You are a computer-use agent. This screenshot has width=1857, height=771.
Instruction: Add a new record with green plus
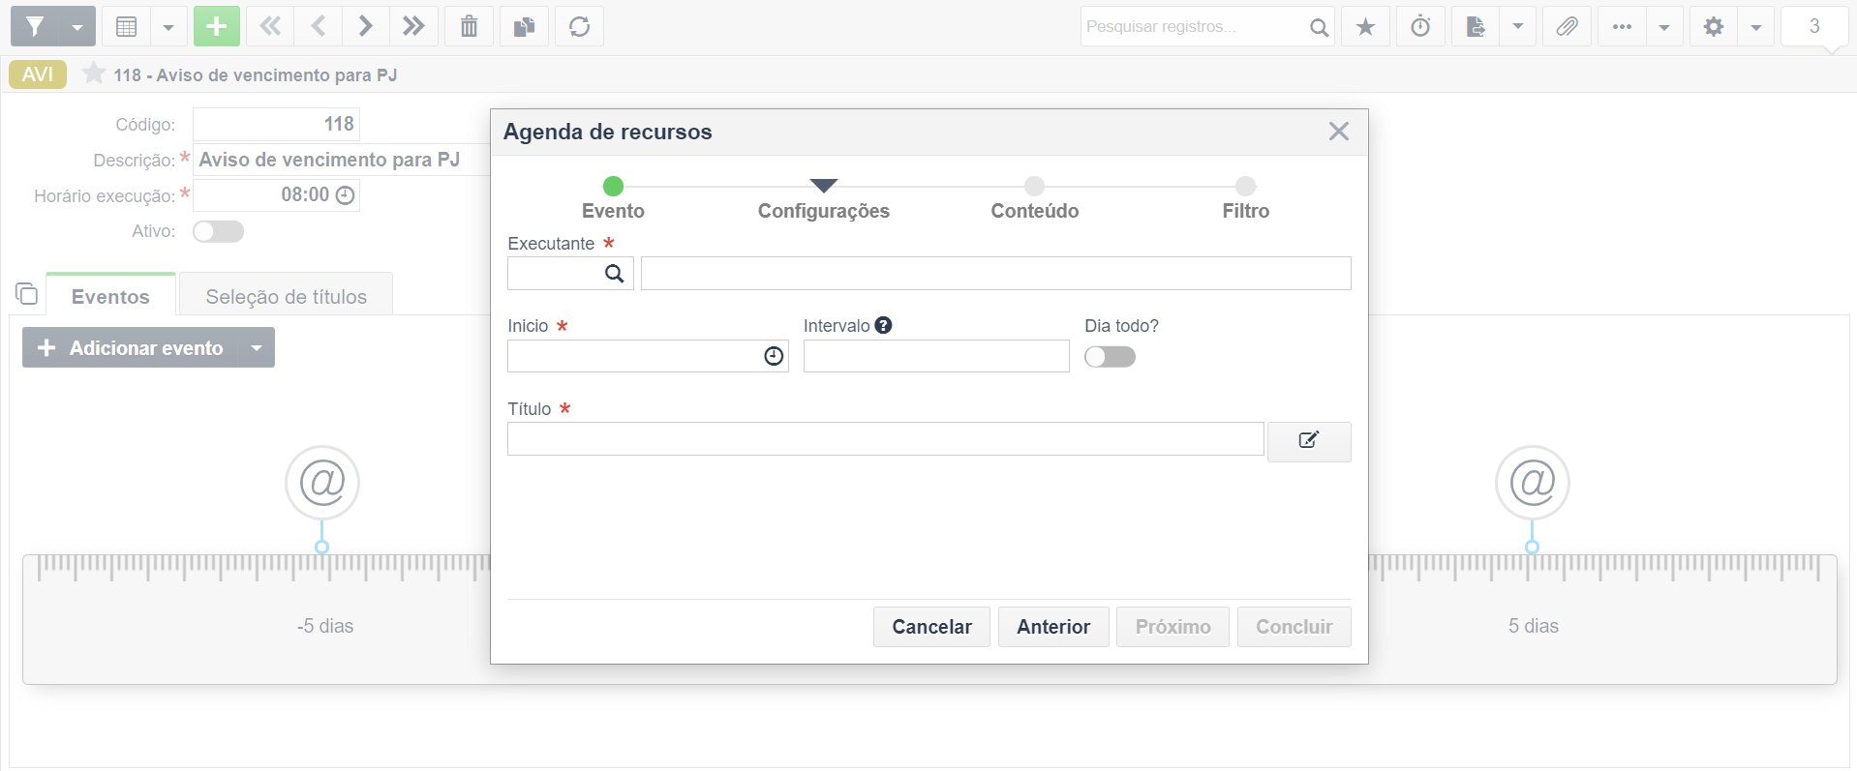pos(217,26)
